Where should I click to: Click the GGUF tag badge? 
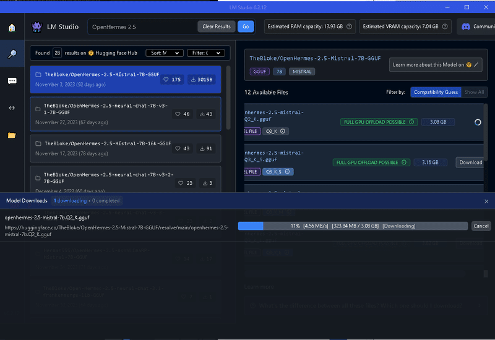[259, 72]
